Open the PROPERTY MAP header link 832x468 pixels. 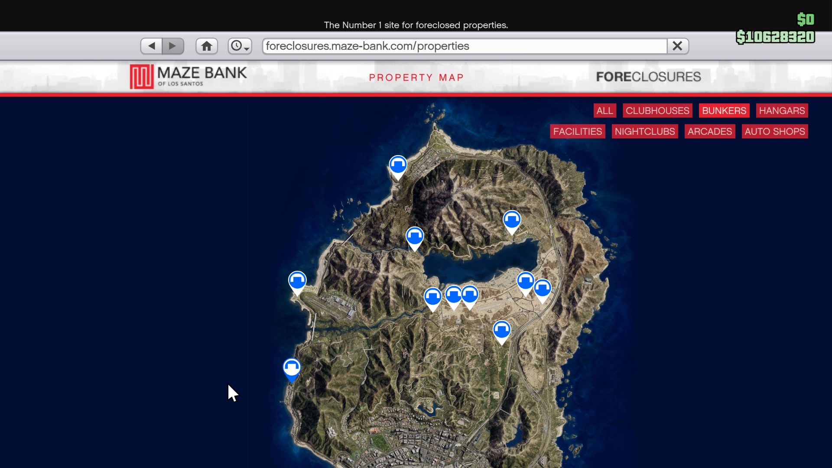click(416, 77)
